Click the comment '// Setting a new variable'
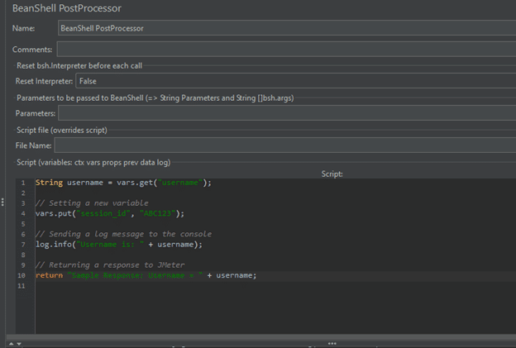516x348 pixels. tap(92, 203)
